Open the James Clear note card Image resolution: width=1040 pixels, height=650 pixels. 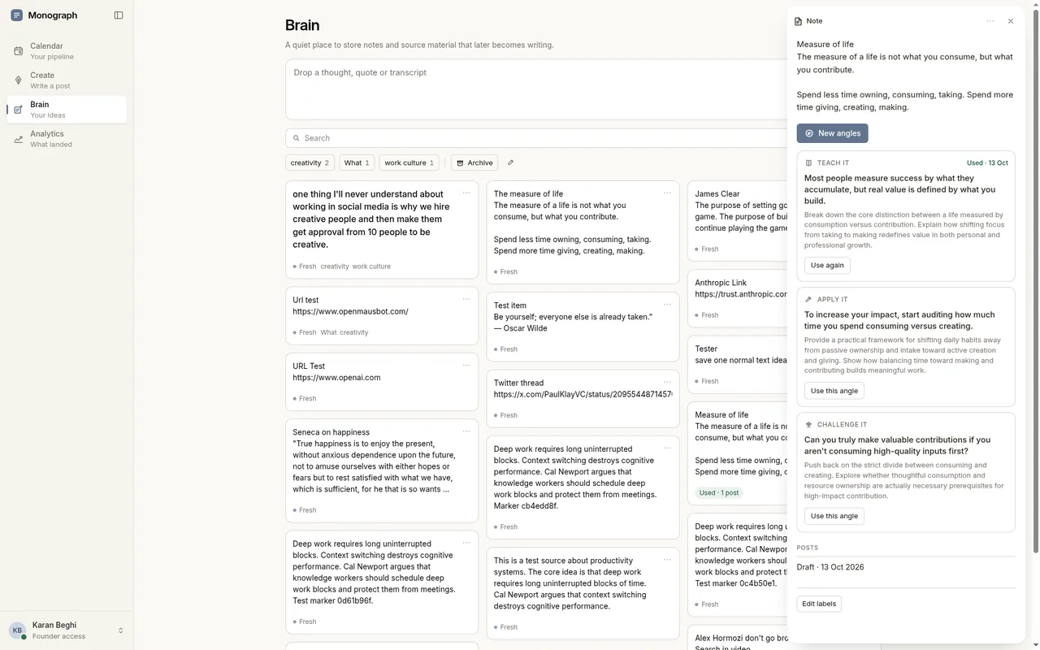point(739,220)
